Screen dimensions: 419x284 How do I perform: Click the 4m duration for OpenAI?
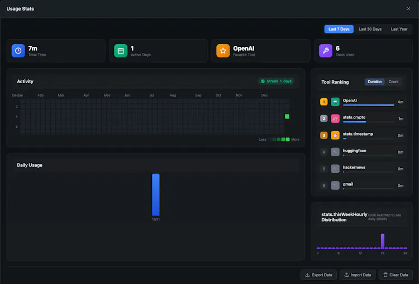click(x=401, y=102)
